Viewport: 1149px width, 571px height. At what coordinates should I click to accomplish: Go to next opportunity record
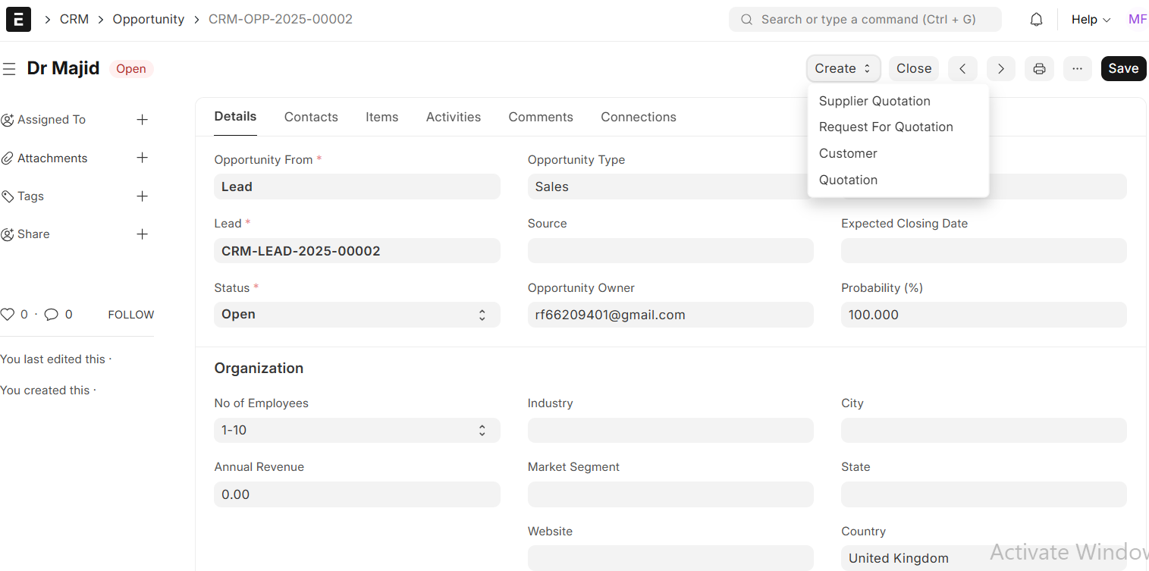[1000, 68]
